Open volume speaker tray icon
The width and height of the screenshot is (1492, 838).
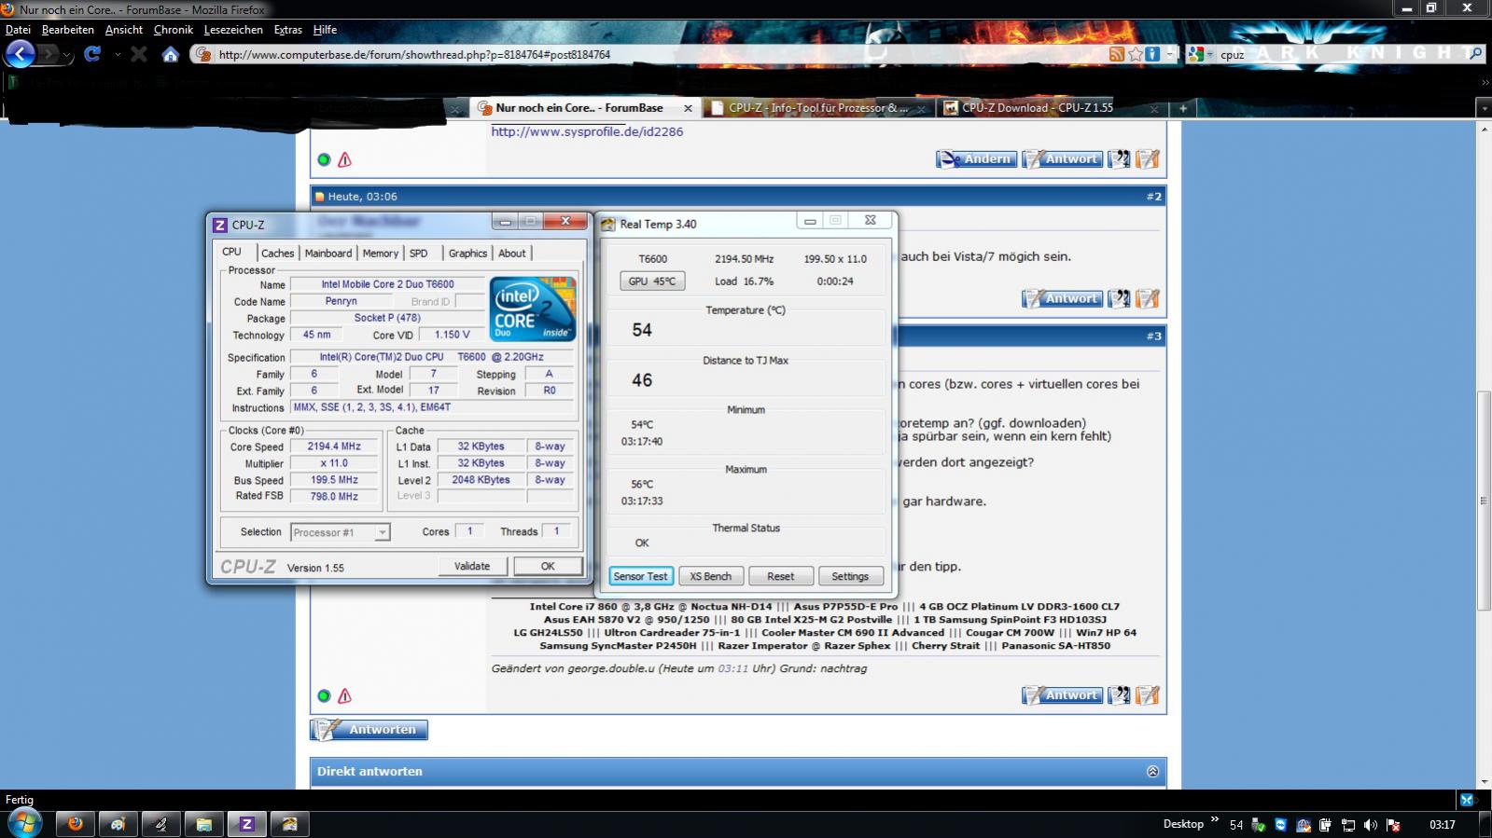click(1370, 825)
